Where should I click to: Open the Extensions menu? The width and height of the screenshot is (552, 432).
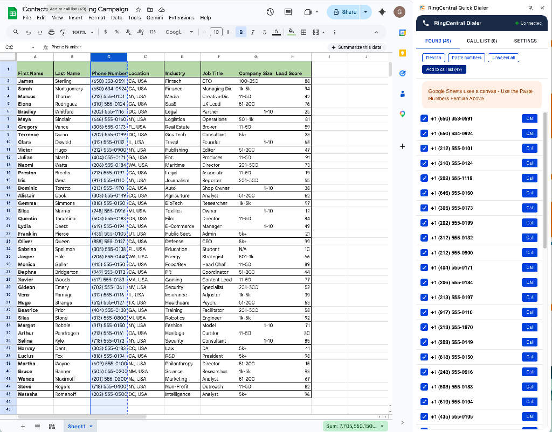181,18
